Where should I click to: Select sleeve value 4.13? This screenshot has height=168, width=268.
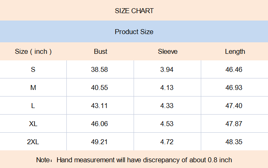point(167,87)
